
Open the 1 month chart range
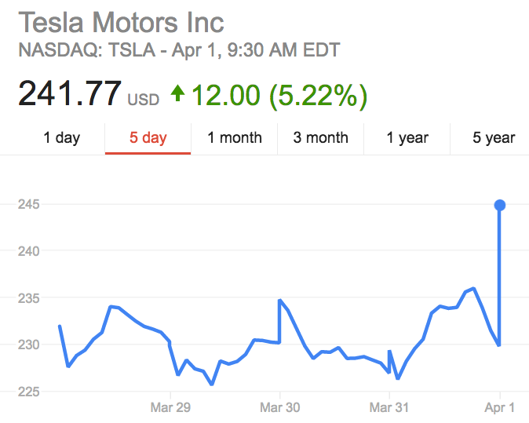point(234,138)
